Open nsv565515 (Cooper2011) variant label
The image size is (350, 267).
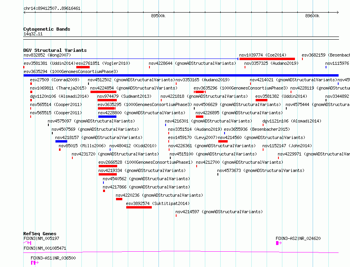(56, 113)
